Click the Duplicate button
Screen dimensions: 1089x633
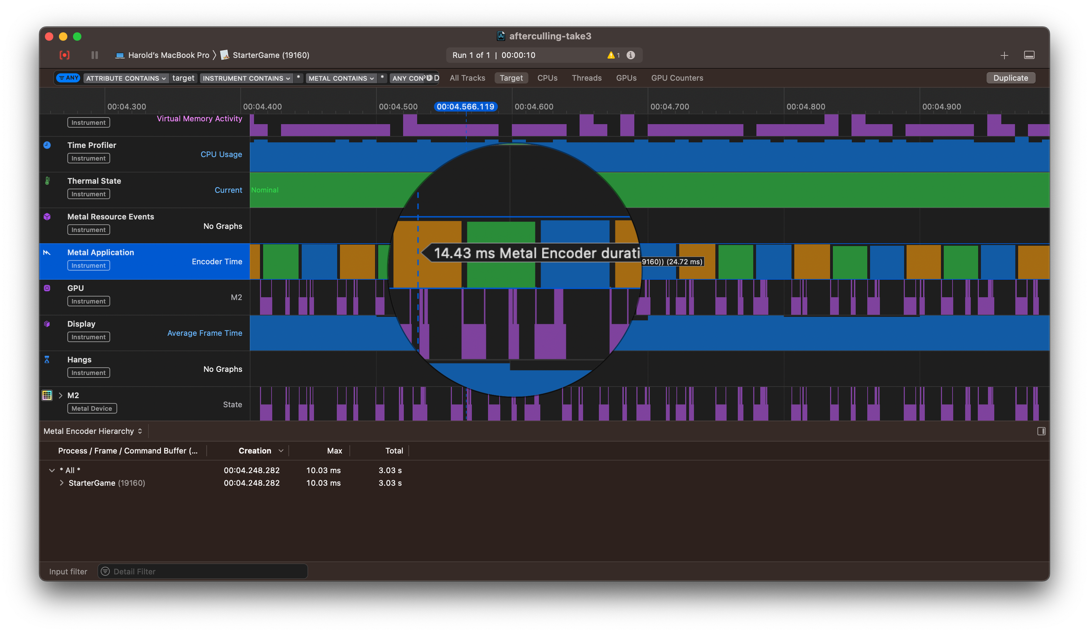click(x=1010, y=78)
